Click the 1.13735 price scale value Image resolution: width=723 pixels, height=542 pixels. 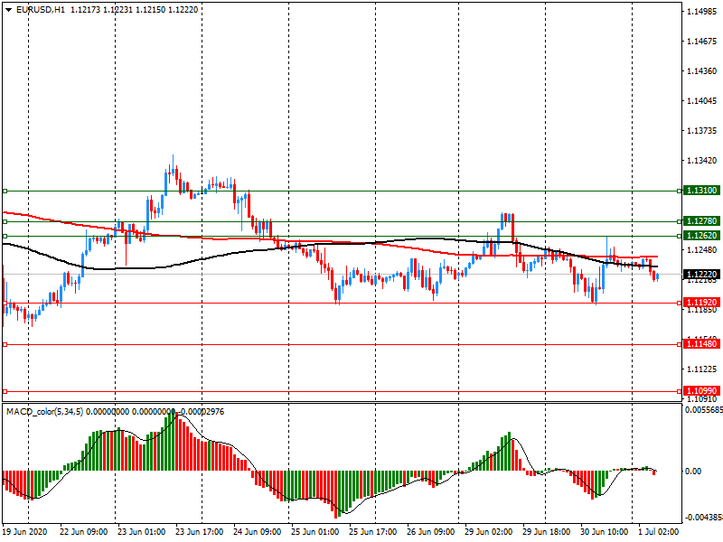(x=702, y=131)
